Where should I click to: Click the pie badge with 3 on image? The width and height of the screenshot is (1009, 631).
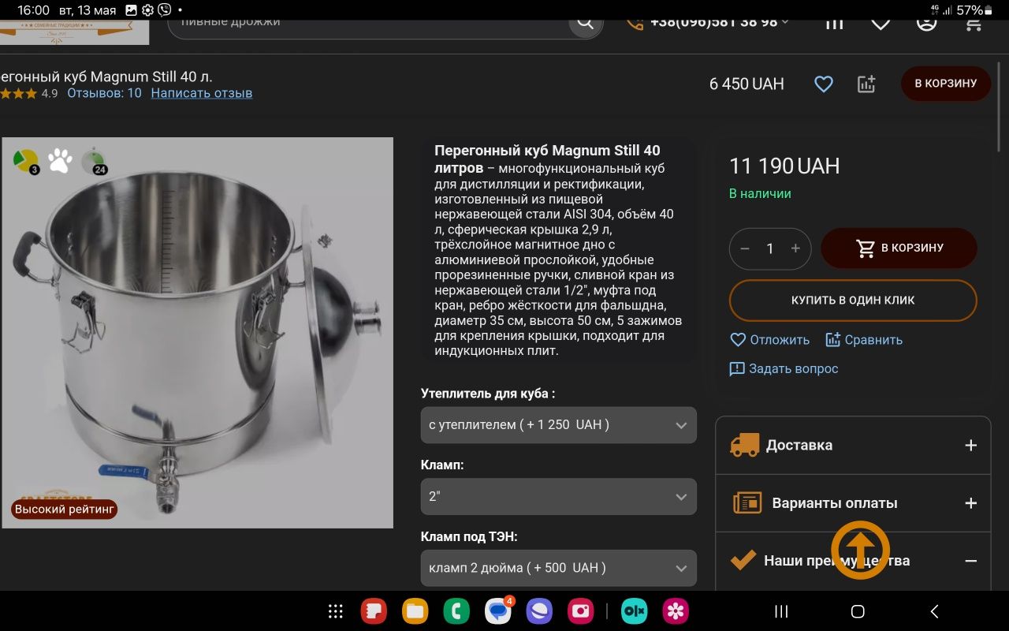coord(27,162)
